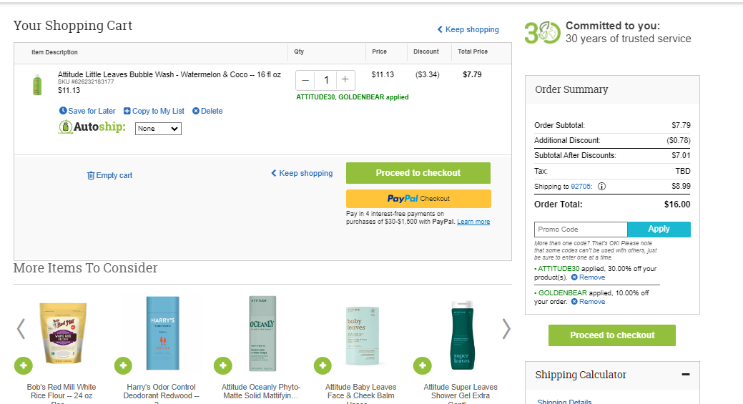The width and height of the screenshot is (743, 404).
Task: Open Super Leaves shower gel image
Action: [462, 335]
